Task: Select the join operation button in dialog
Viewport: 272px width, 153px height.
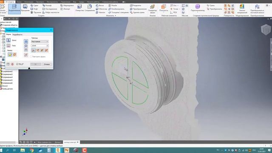Action: coord(26,41)
